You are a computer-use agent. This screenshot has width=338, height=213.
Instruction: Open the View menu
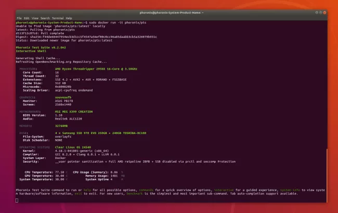click(x=35, y=18)
